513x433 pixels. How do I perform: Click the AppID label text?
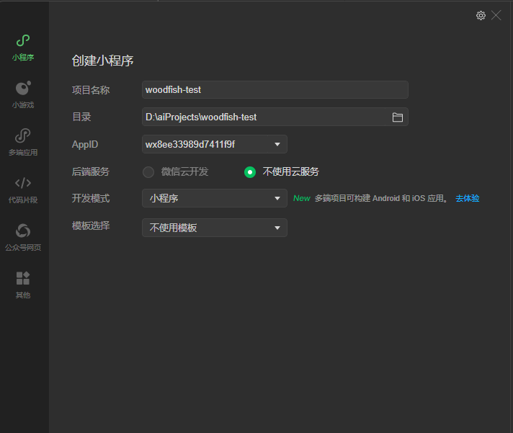pos(85,145)
